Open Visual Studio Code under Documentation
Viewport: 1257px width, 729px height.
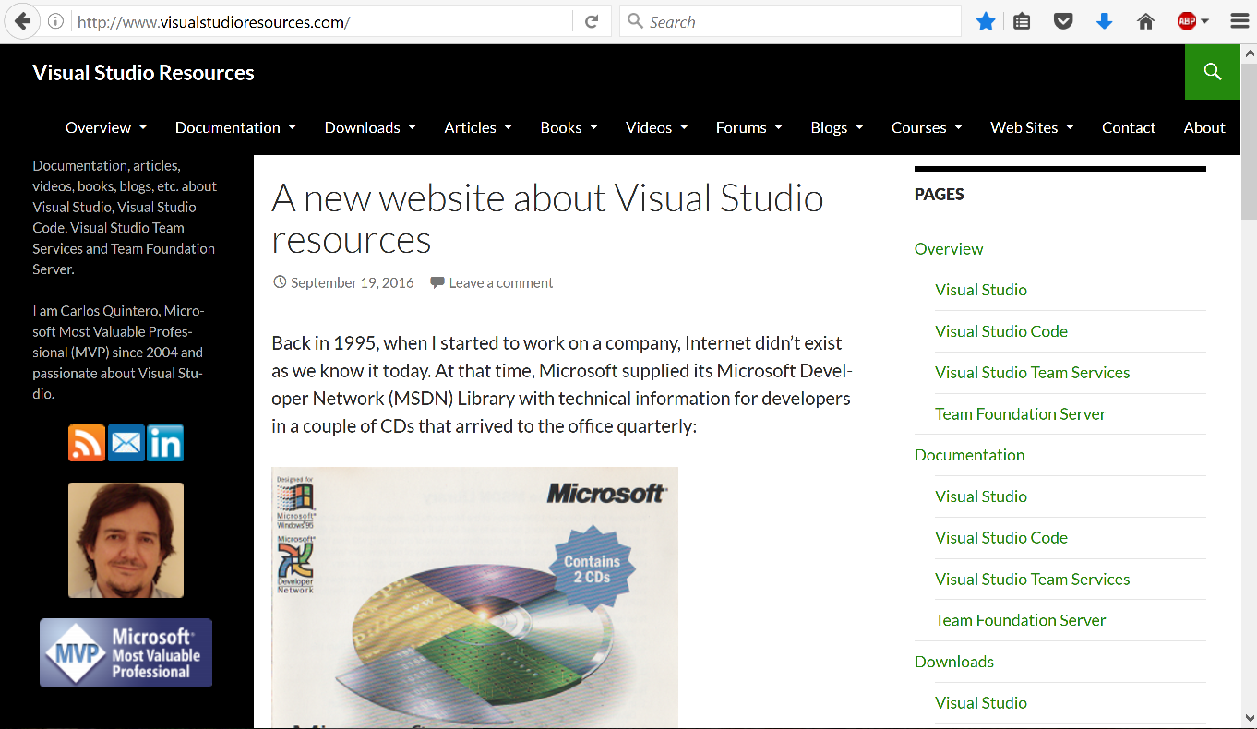[1001, 537]
